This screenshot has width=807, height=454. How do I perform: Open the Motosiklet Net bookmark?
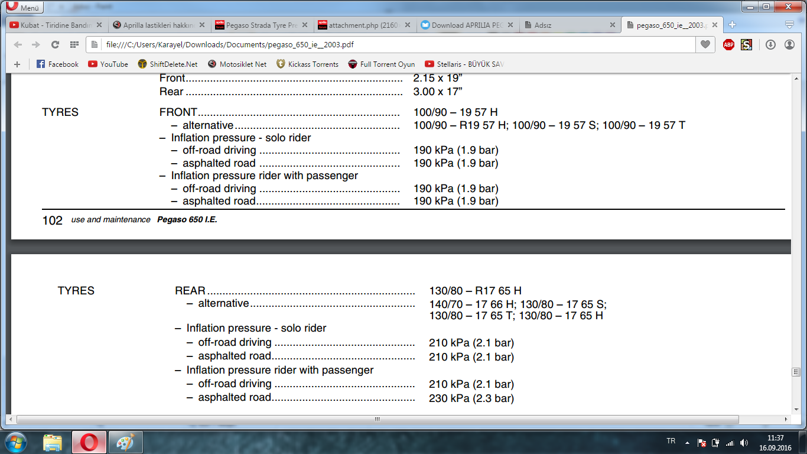(x=237, y=64)
